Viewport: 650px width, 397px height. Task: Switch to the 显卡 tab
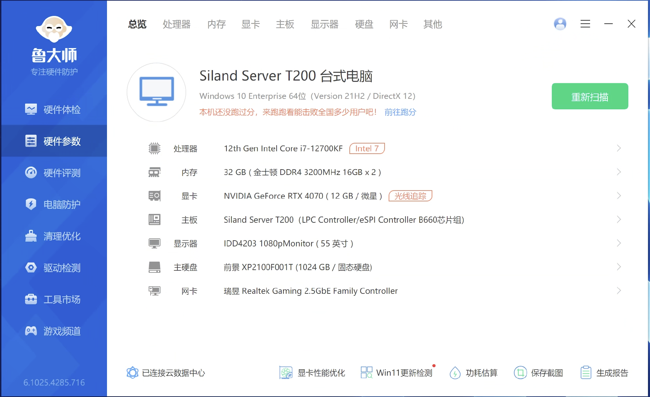[x=251, y=24]
